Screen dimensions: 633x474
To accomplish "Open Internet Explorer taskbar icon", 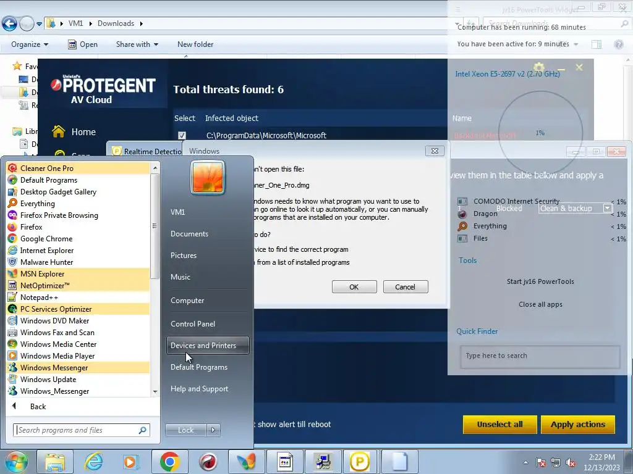I will (94, 462).
